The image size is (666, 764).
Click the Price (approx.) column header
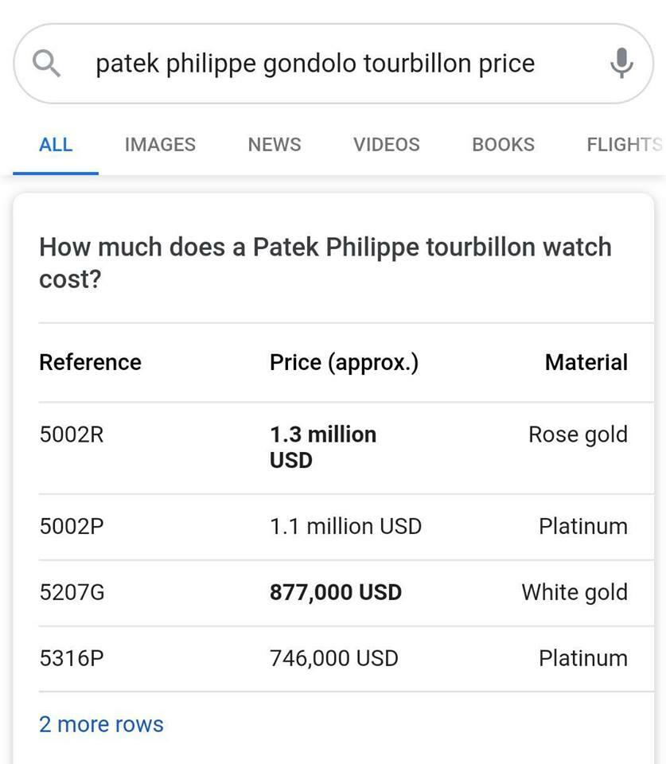point(344,363)
